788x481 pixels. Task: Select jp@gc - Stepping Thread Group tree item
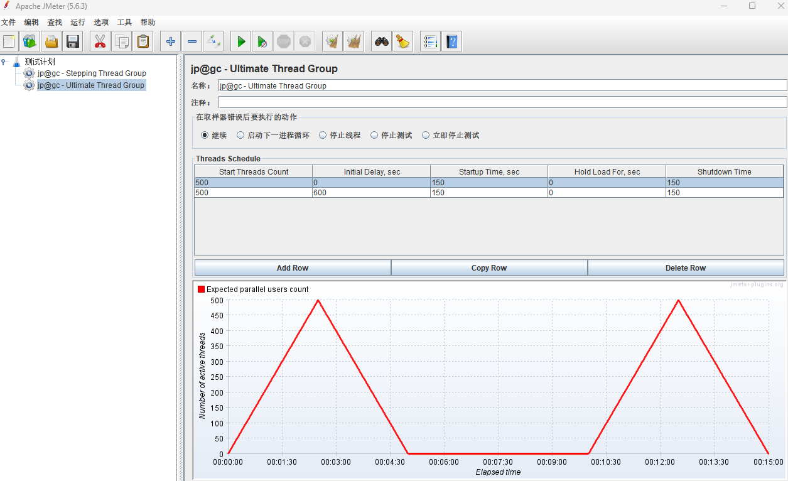92,73
